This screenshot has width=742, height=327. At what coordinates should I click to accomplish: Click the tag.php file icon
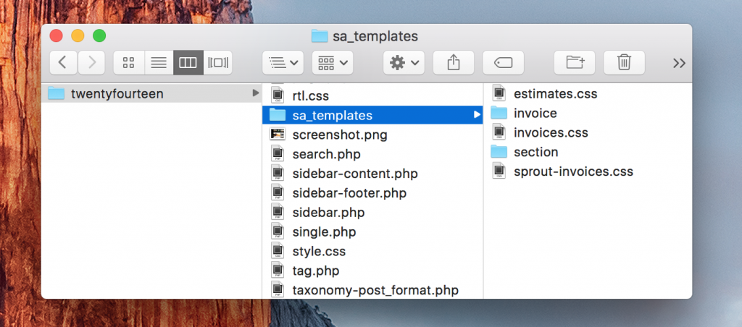[x=278, y=270]
